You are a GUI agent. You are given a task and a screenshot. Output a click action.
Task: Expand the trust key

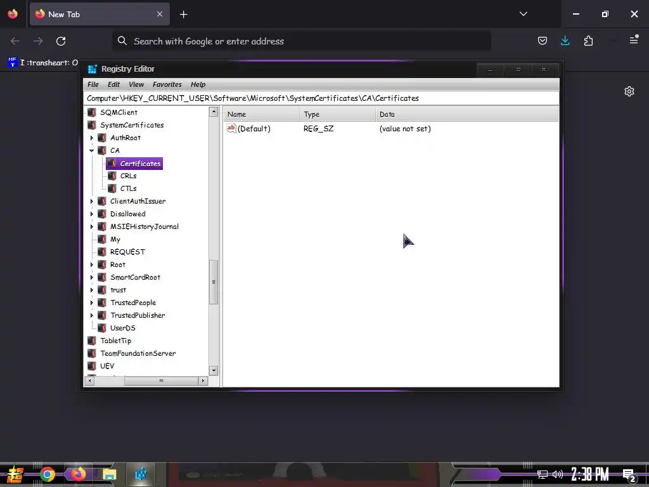92,290
